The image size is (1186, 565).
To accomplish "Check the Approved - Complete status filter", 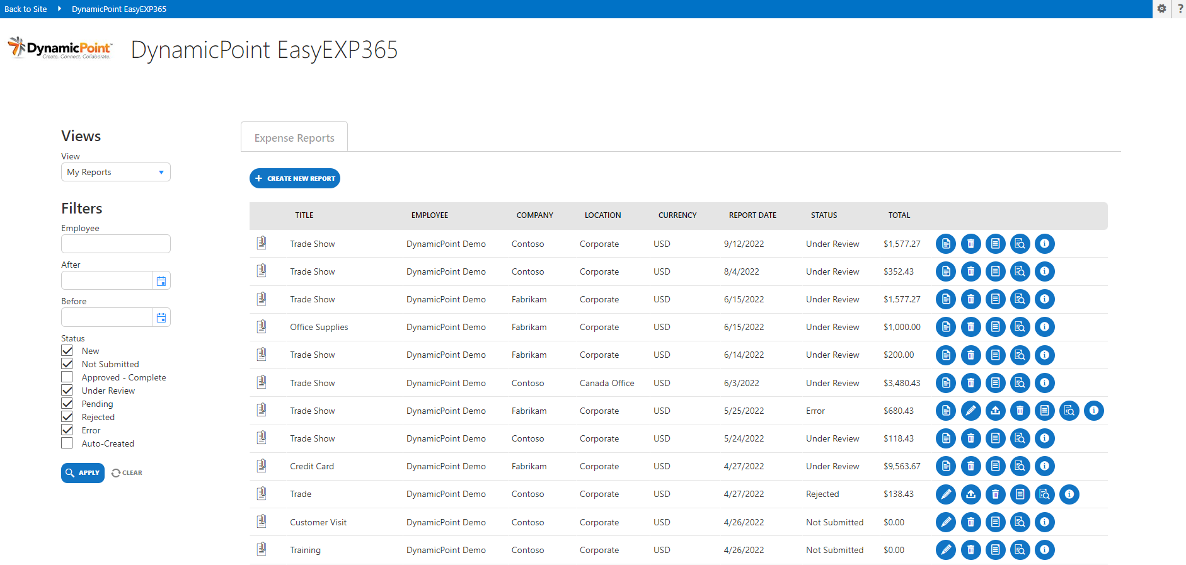I will click(67, 377).
